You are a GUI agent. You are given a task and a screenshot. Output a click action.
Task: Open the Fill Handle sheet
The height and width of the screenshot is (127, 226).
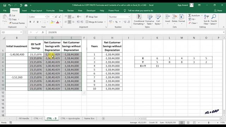coord(24,119)
